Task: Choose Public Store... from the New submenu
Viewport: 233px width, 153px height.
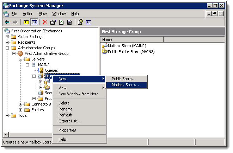Action: click(x=126, y=79)
